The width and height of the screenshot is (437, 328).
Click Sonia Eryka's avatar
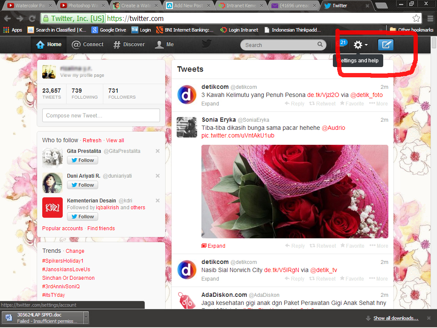tap(187, 127)
